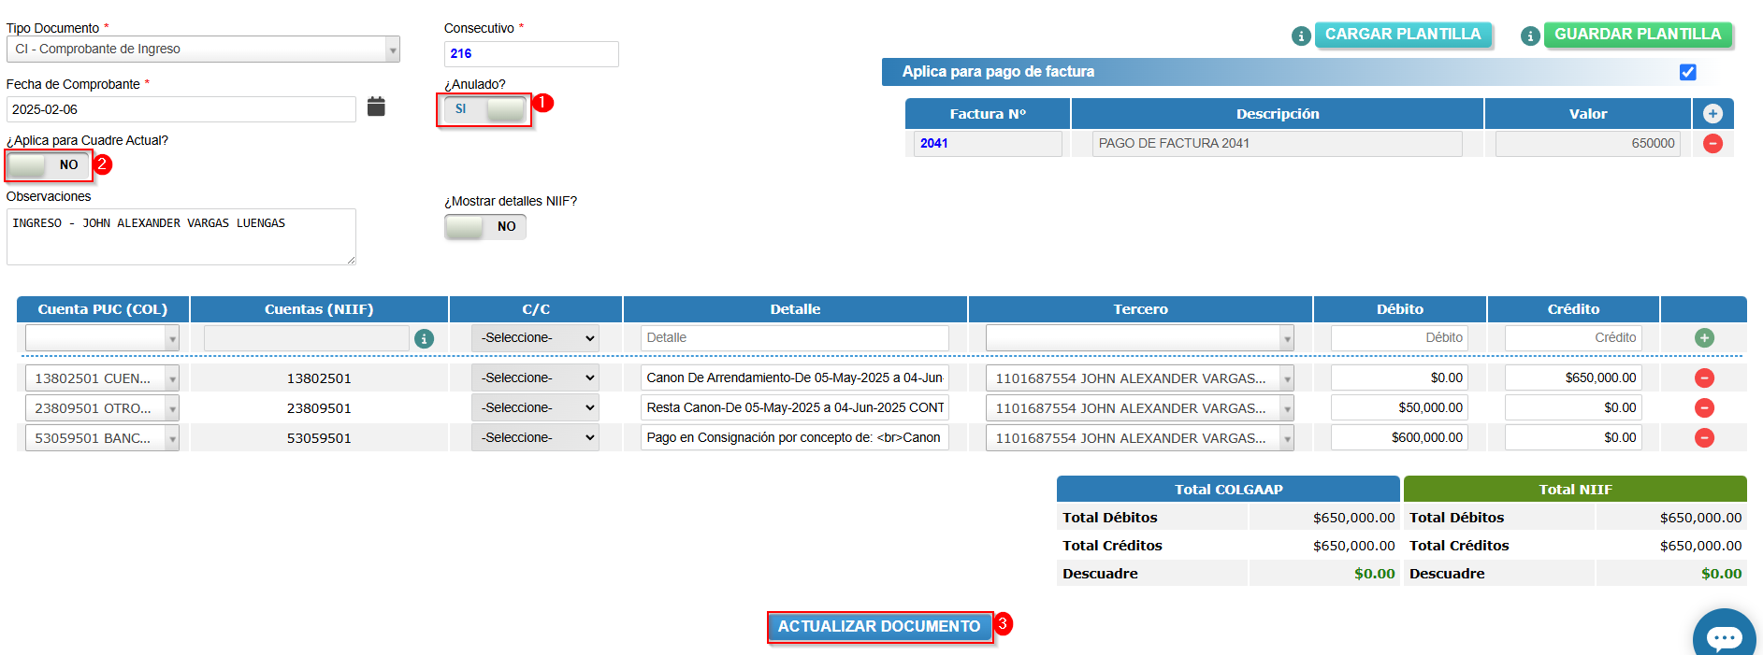Image resolution: width=1763 pixels, height=655 pixels.
Task: Uncheck Aplica para pago de factura
Action: point(1687,73)
